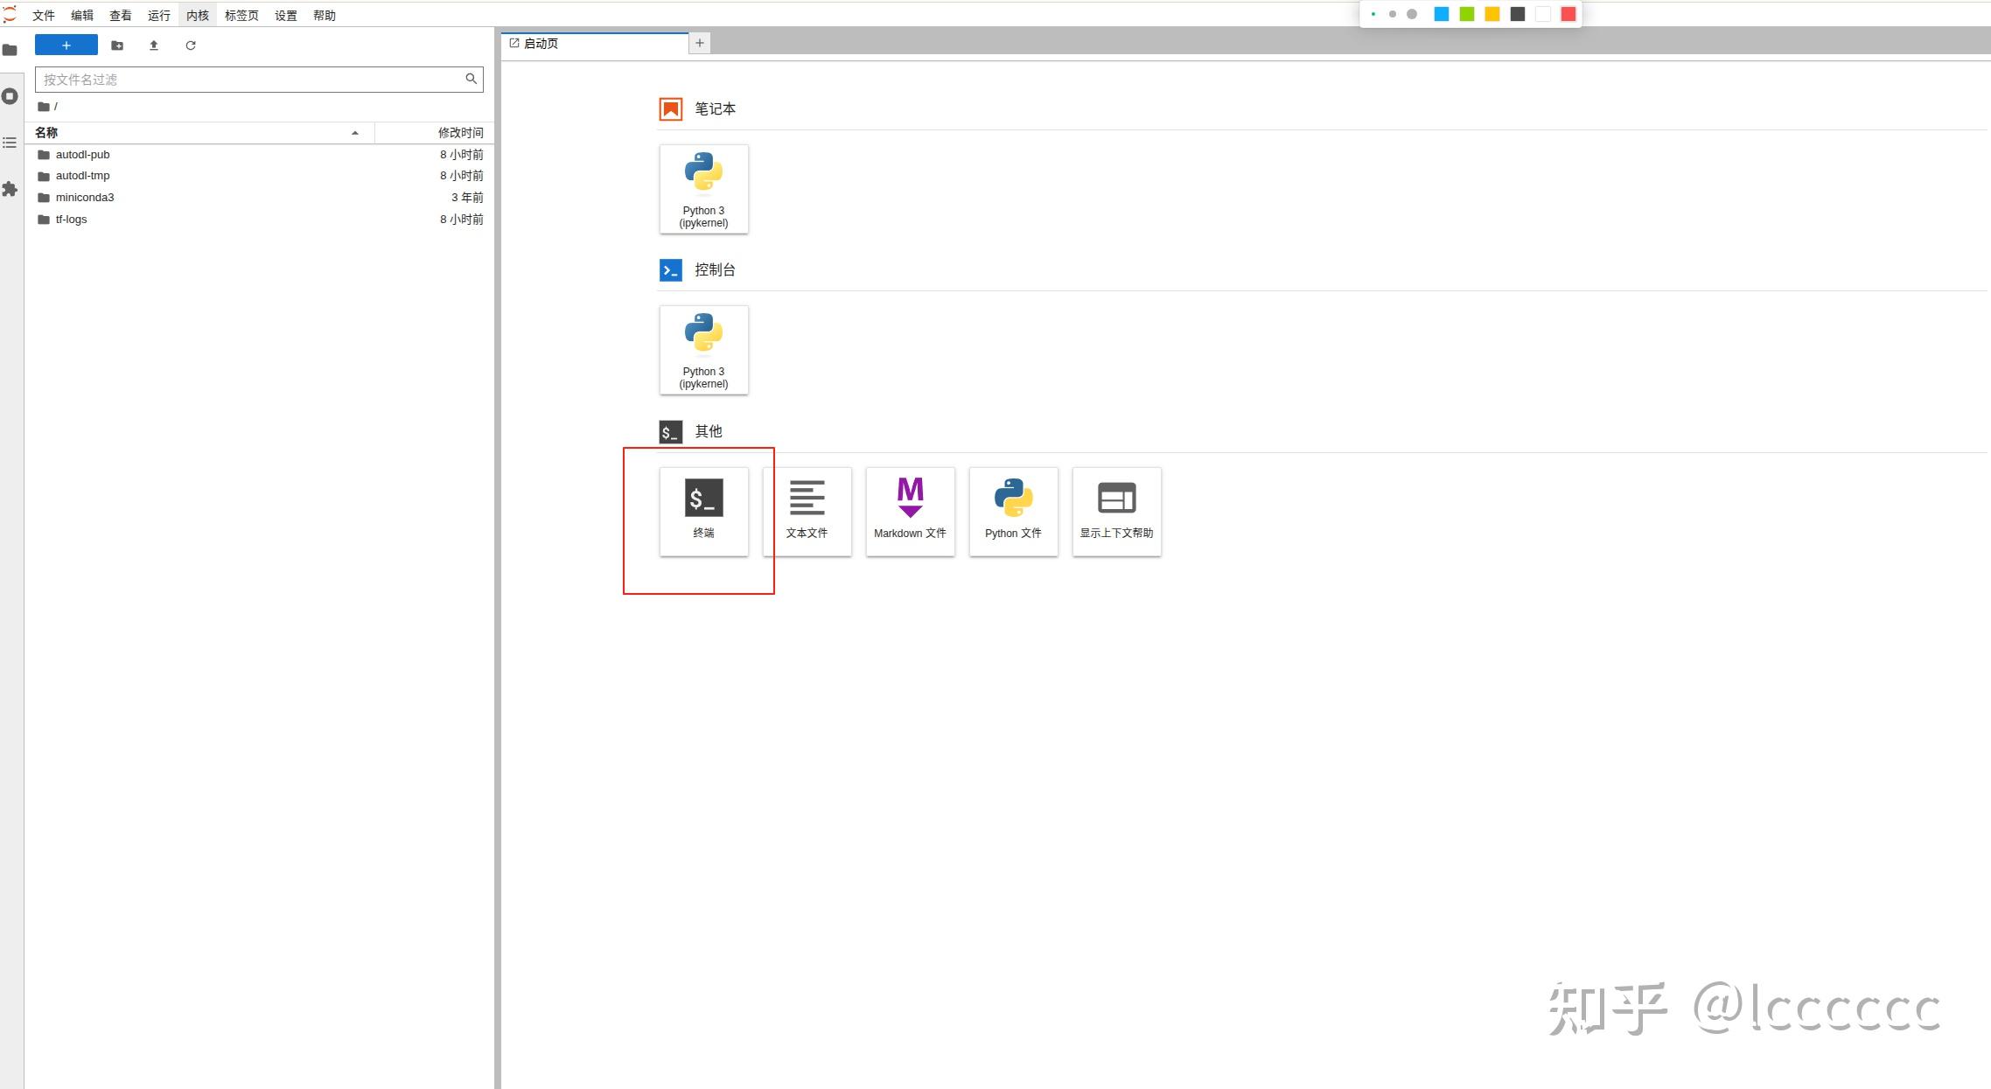Click the upload files icon
Viewport: 1991px width, 1089px height.
point(154,45)
